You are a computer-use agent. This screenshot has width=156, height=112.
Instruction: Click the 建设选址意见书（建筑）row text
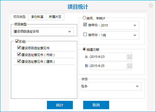[x=38, y=62]
